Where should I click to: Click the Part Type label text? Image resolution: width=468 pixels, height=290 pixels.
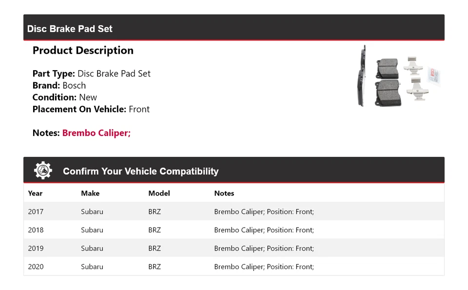coord(54,74)
